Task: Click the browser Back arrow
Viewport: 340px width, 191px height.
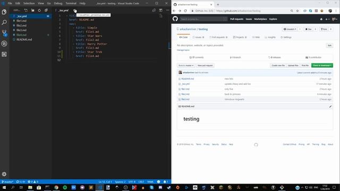Action: click(174, 11)
